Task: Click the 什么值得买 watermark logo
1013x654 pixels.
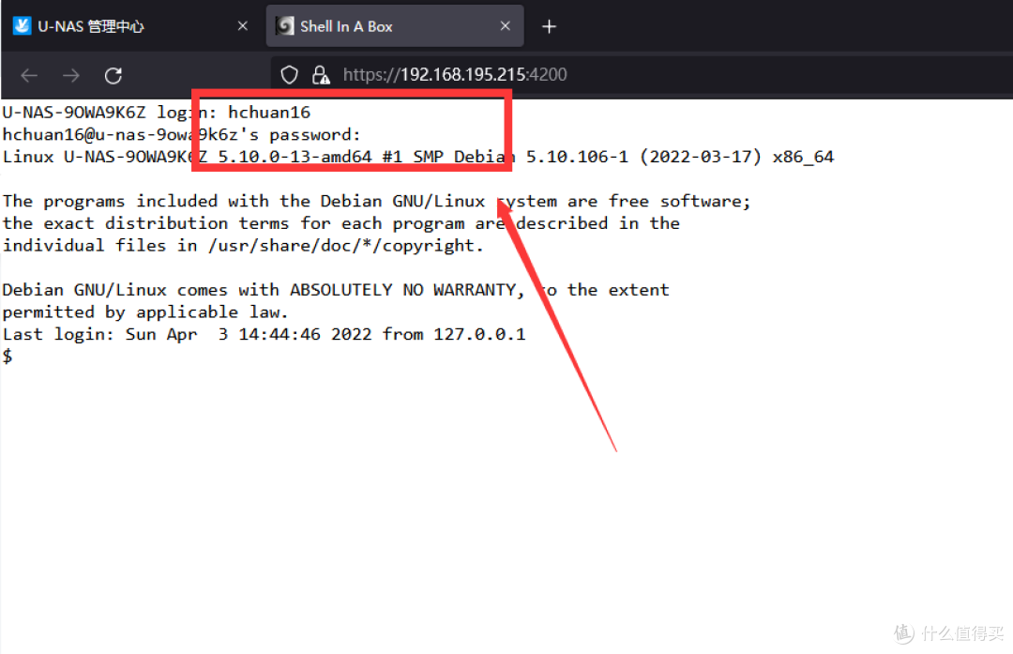Action: coord(945,632)
